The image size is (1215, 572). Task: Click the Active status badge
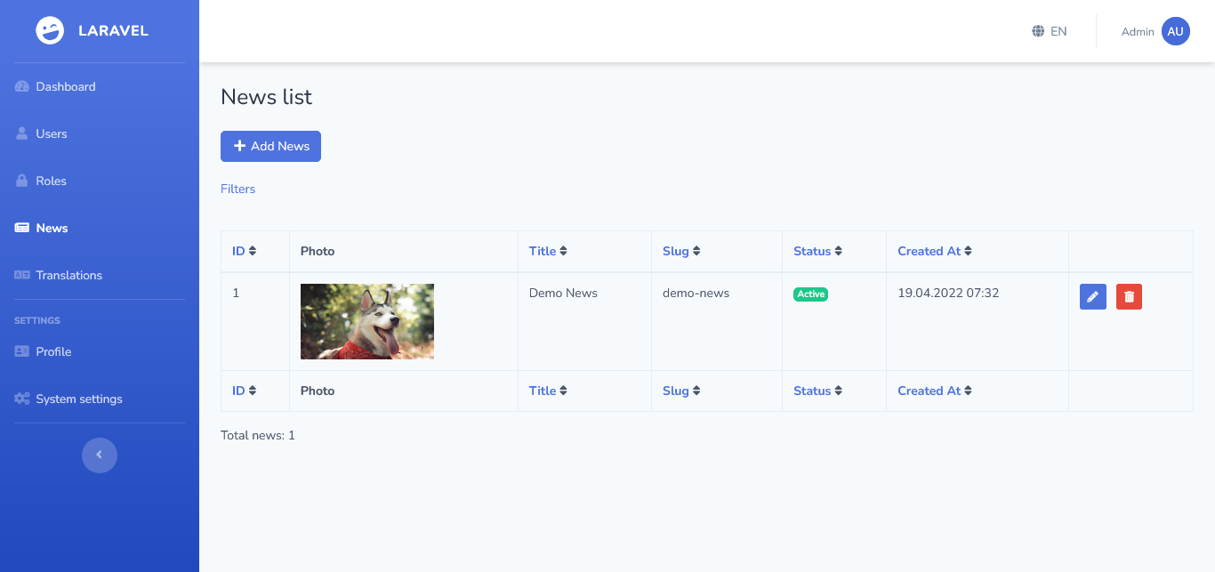click(x=810, y=294)
